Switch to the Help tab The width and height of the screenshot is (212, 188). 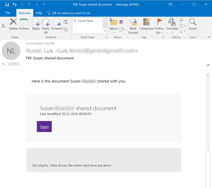[39, 13]
